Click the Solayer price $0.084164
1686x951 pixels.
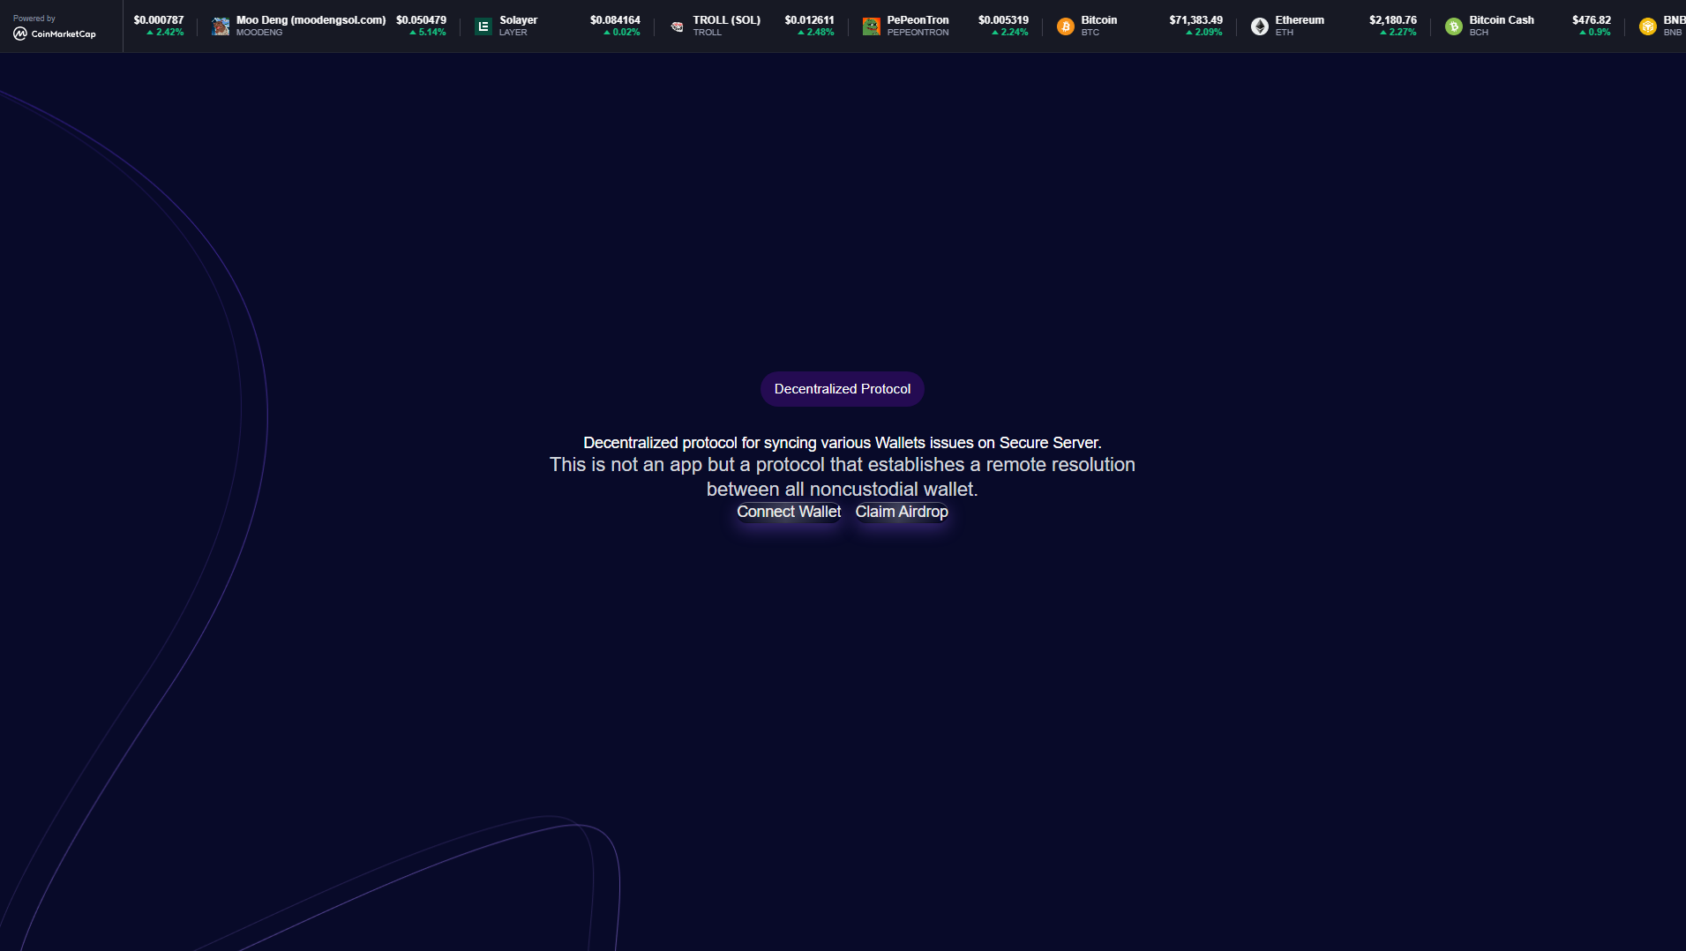615,20
